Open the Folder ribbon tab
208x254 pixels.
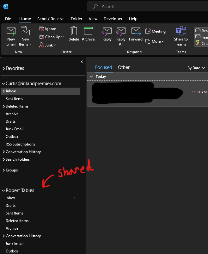(76, 19)
